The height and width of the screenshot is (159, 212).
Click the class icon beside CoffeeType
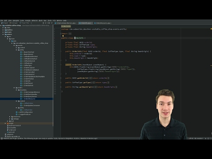[21, 65]
